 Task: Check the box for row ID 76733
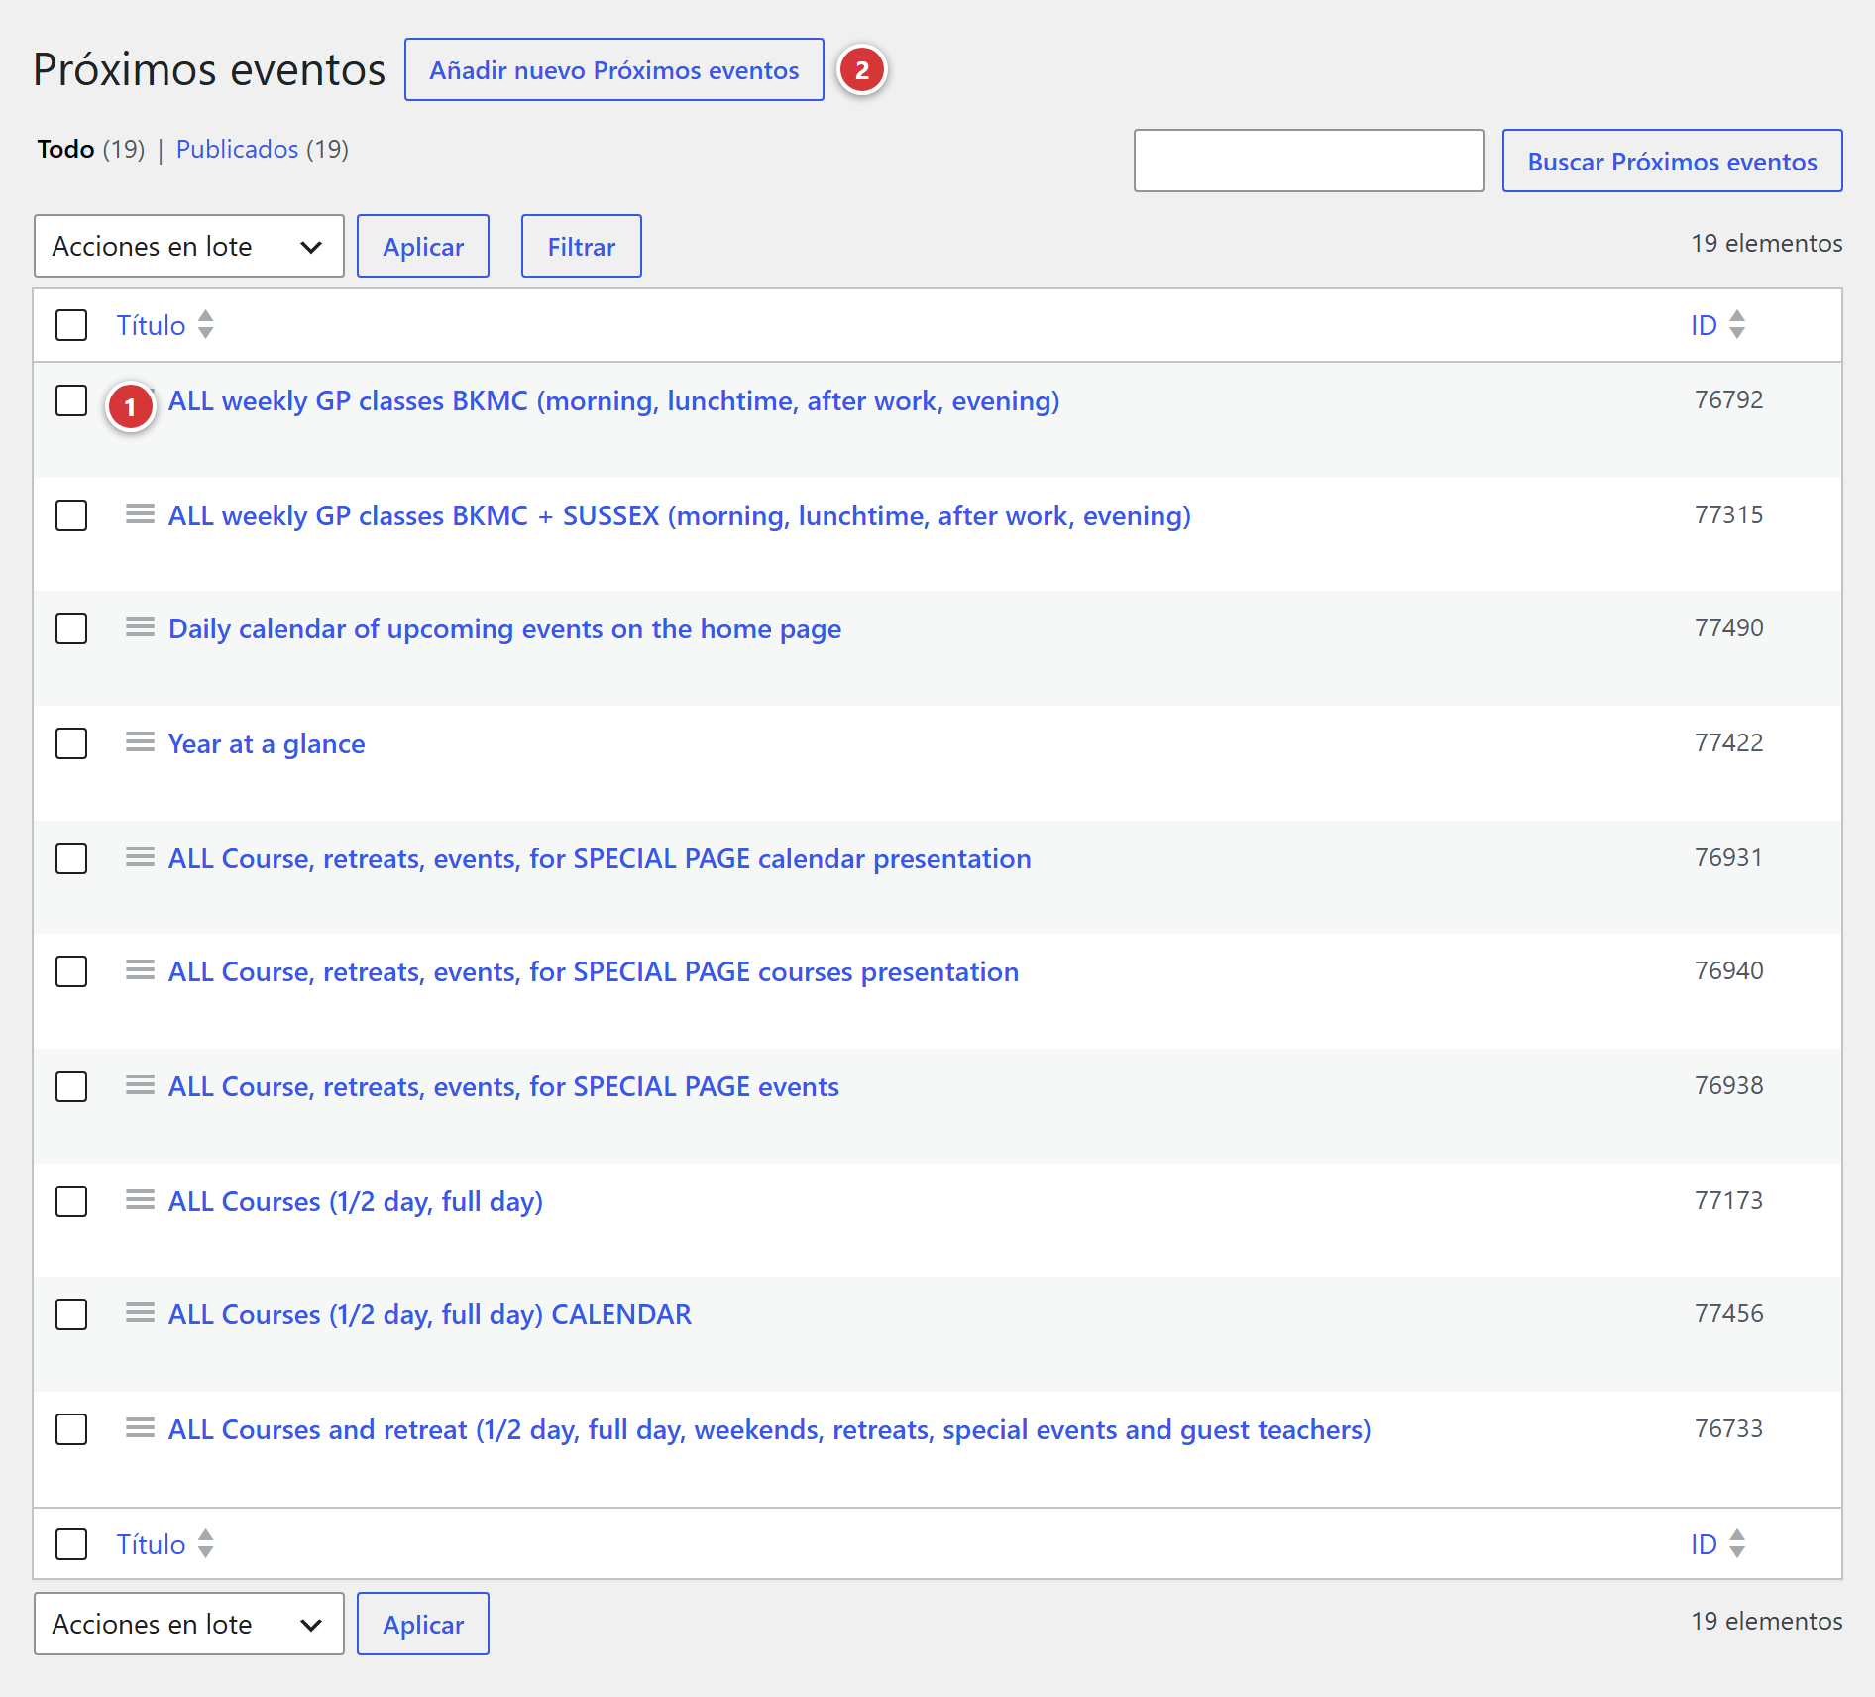pyautogui.click(x=71, y=1429)
